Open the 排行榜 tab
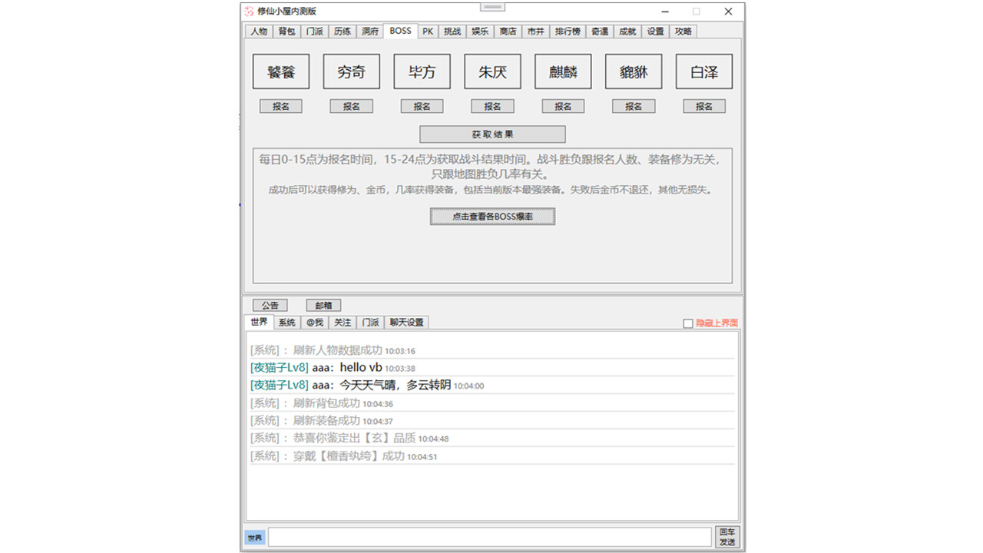Screen dimensions: 983x553 [568, 31]
